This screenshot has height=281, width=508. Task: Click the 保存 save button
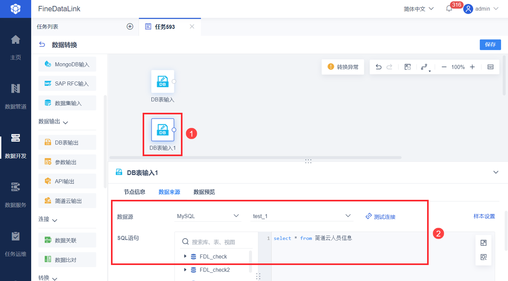[490, 44]
